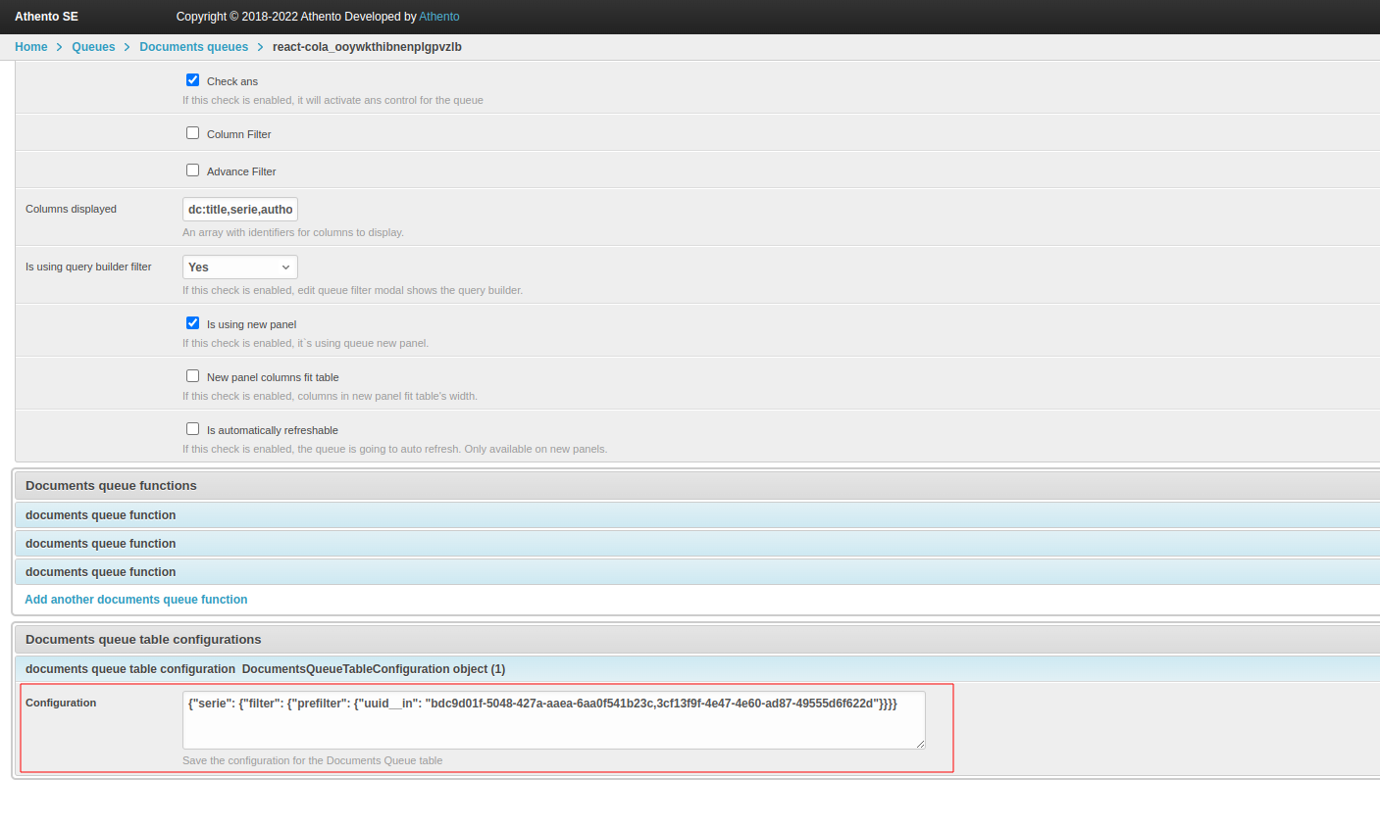Expand the second documents queue function row
This screenshot has width=1380, height=826.
pos(101,544)
